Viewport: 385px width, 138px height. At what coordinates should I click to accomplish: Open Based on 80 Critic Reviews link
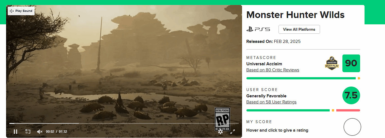[273, 70]
